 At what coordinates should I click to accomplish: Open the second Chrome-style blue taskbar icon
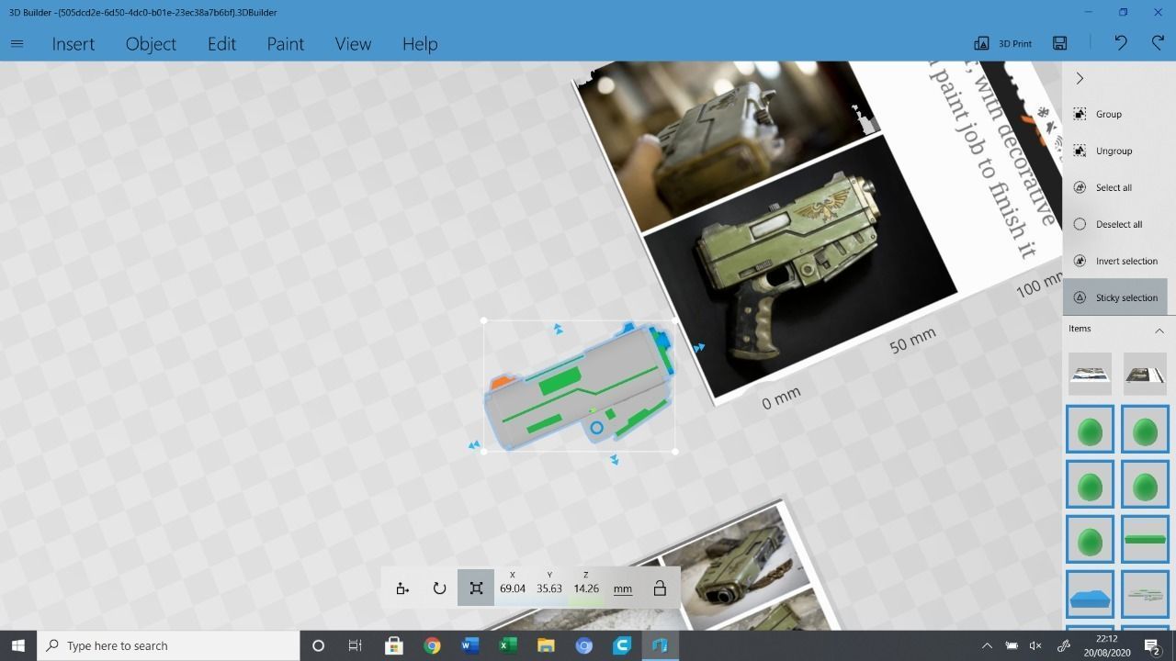(x=583, y=645)
